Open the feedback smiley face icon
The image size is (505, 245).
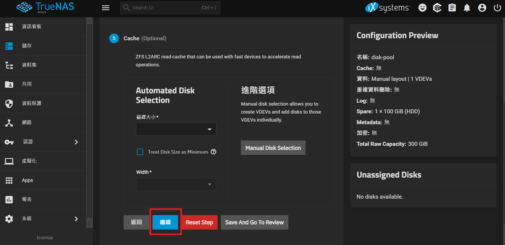click(422, 8)
